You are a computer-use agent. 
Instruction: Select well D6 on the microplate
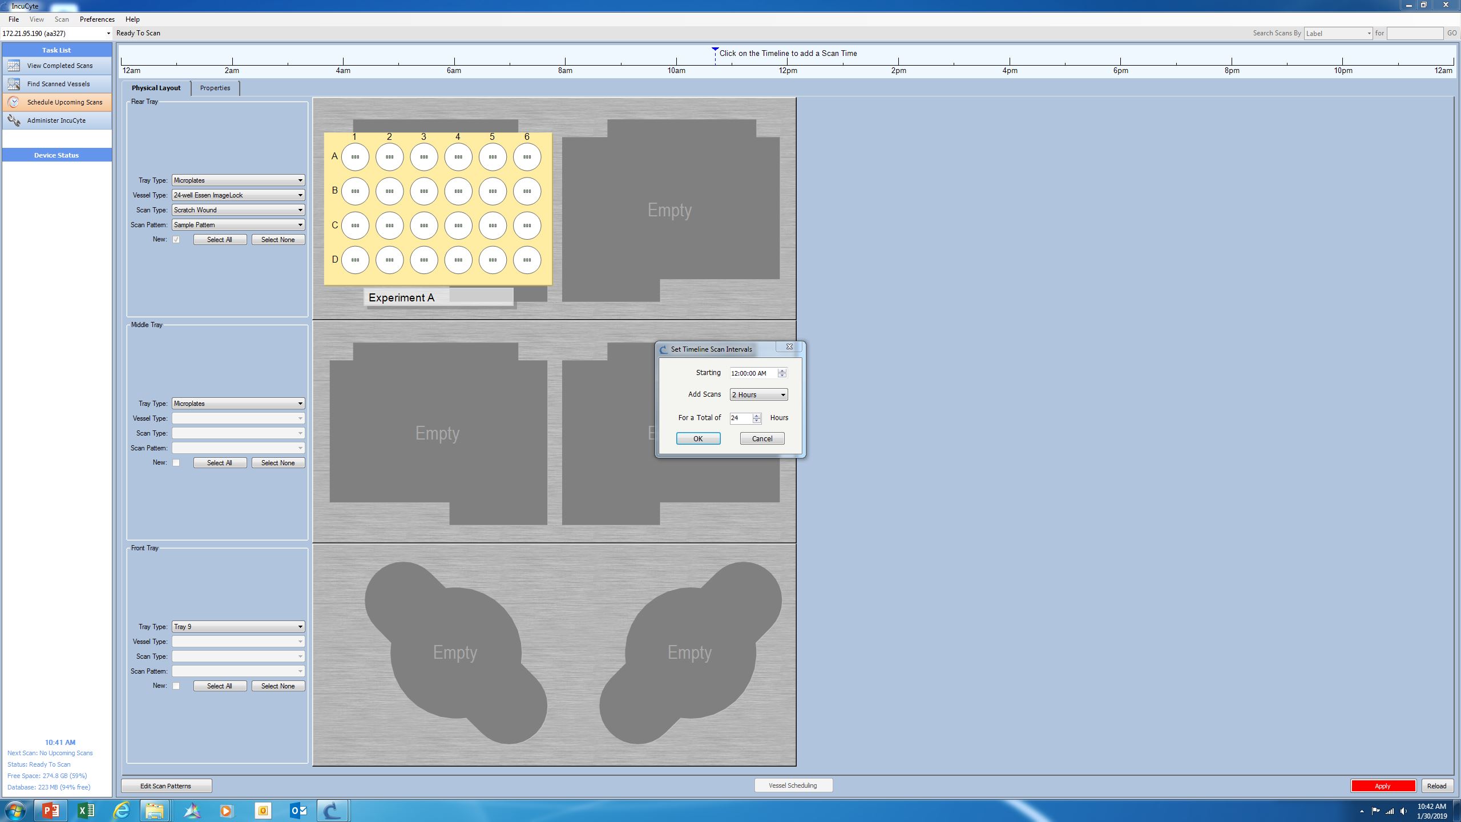click(526, 260)
